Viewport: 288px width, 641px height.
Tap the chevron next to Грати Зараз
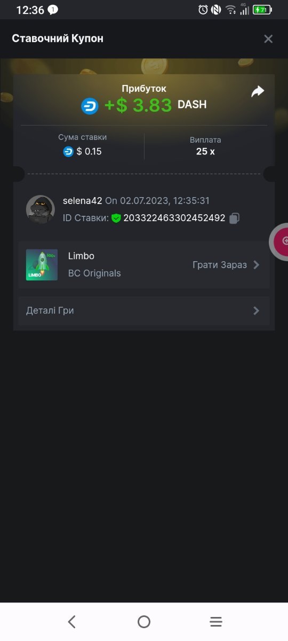coord(257,265)
